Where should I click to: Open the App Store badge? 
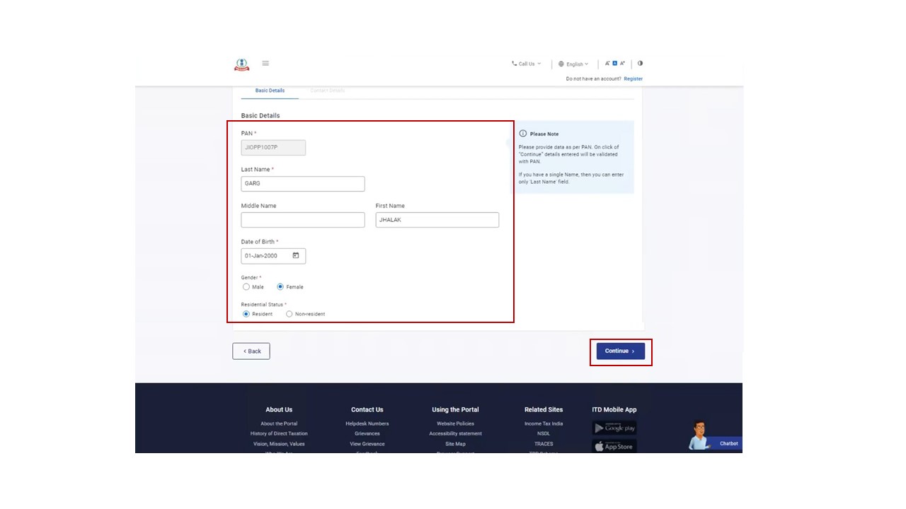click(614, 446)
